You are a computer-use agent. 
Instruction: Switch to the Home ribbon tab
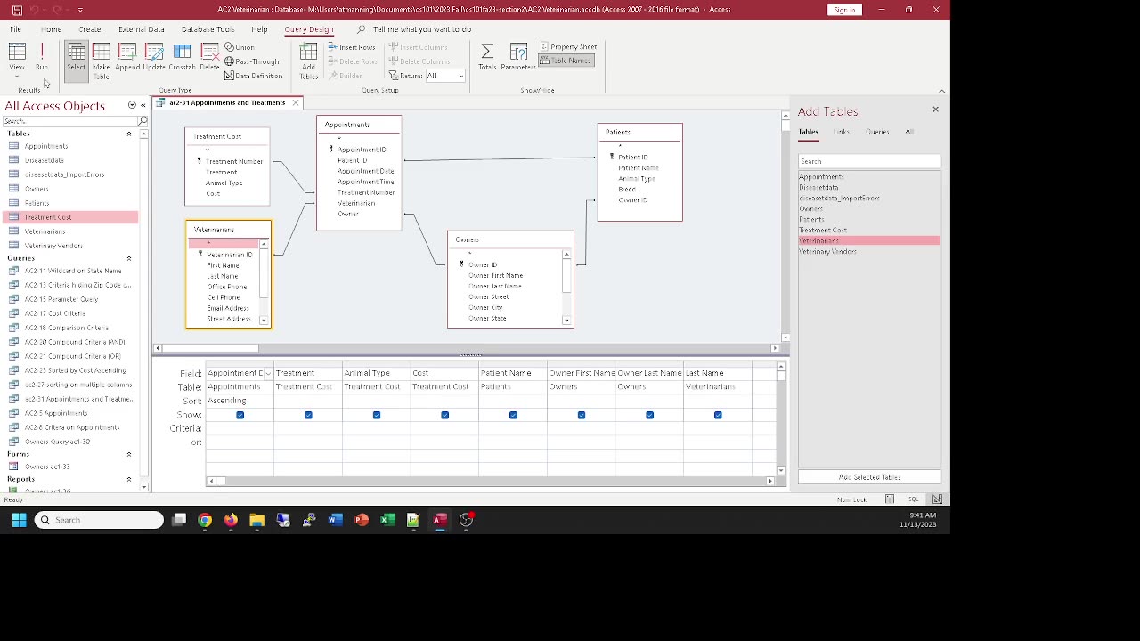pyautogui.click(x=51, y=29)
